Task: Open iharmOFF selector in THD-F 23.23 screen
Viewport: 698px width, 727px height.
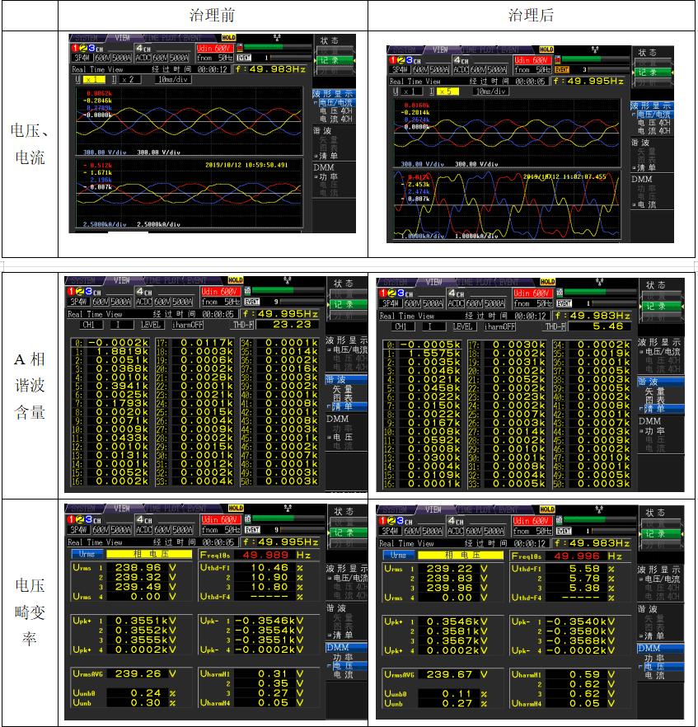Action: (x=188, y=325)
